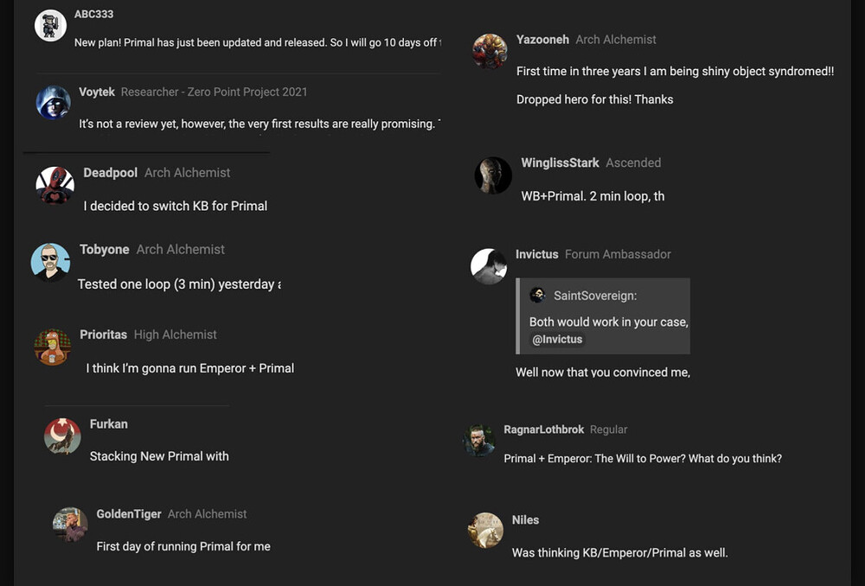The width and height of the screenshot is (865, 586).
Task: Open Furkan's wolf and moon avatar
Action: [62, 436]
